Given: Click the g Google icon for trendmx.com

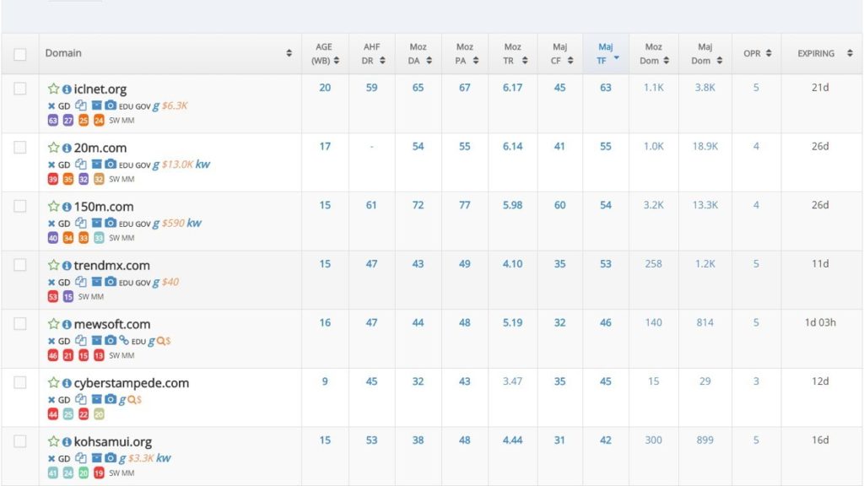Looking at the screenshot, I should 156,282.
